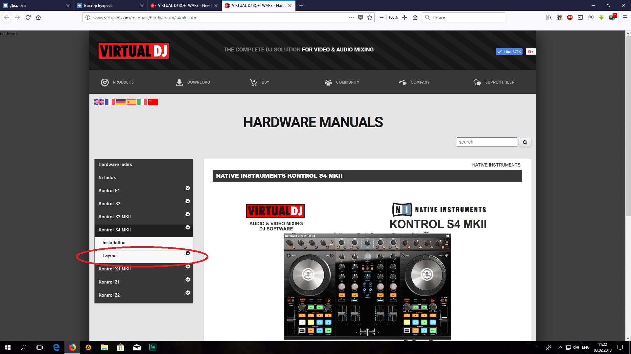Open the Pocket save icon
Image resolution: width=631 pixels, height=354 pixels.
(x=361, y=17)
